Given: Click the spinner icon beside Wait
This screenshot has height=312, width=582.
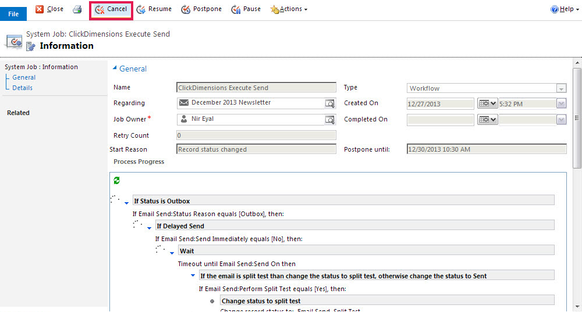Looking at the screenshot, I should pyautogui.click(x=161, y=249).
